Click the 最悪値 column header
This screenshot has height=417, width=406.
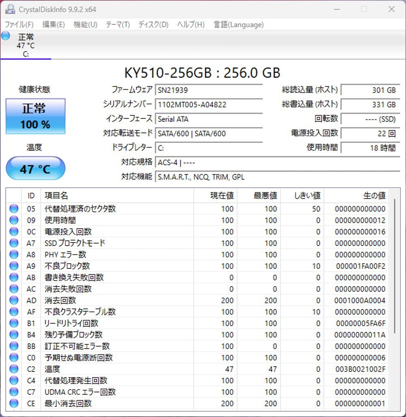259,196
